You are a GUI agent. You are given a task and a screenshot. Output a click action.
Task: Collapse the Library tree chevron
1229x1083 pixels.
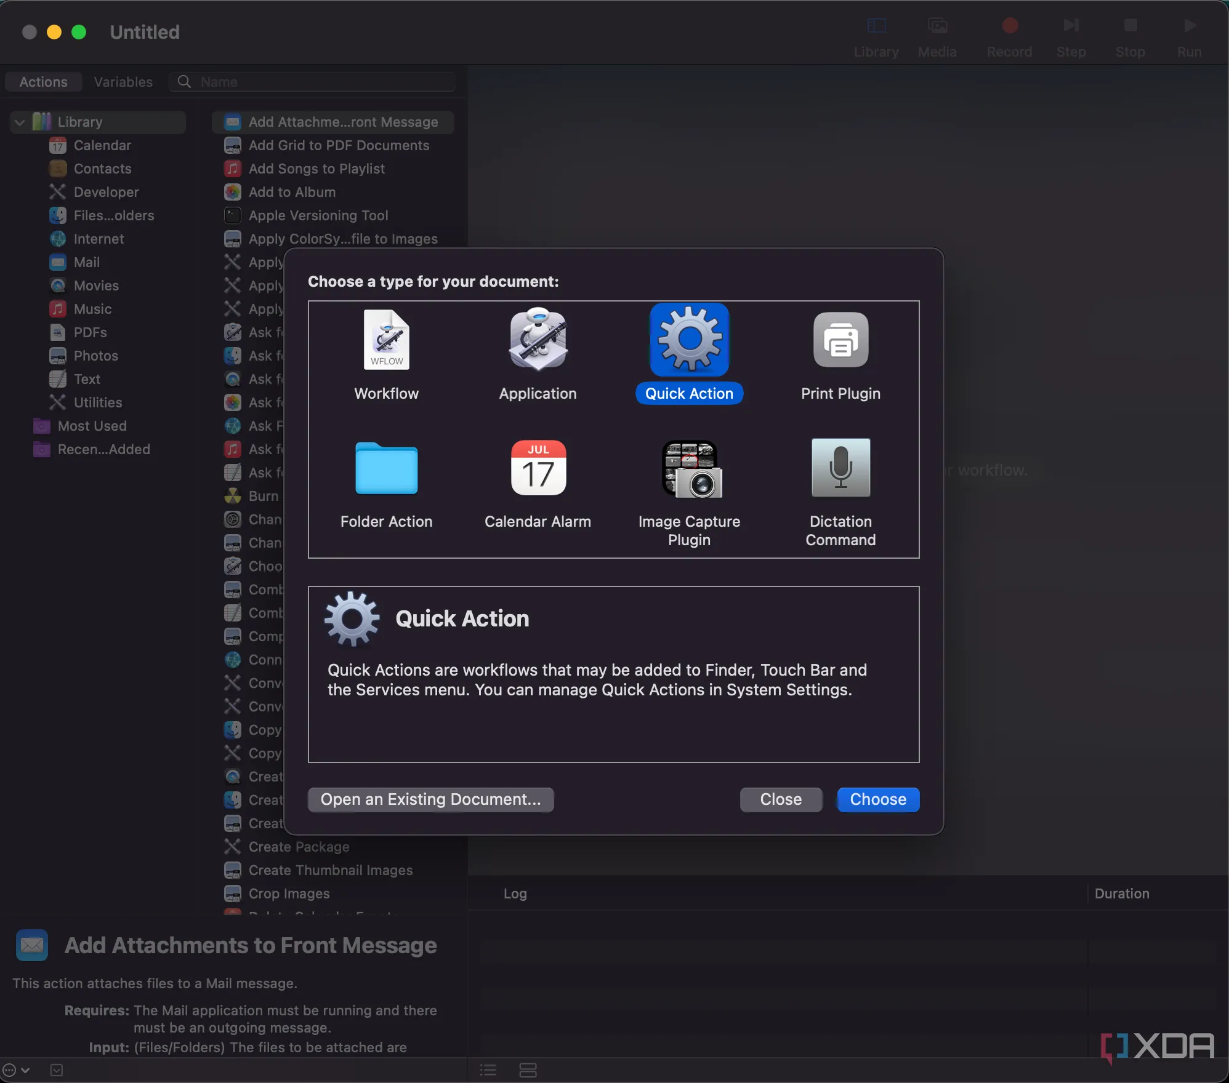click(20, 122)
